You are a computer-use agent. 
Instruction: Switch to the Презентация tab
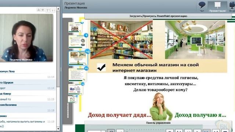point(217,7)
